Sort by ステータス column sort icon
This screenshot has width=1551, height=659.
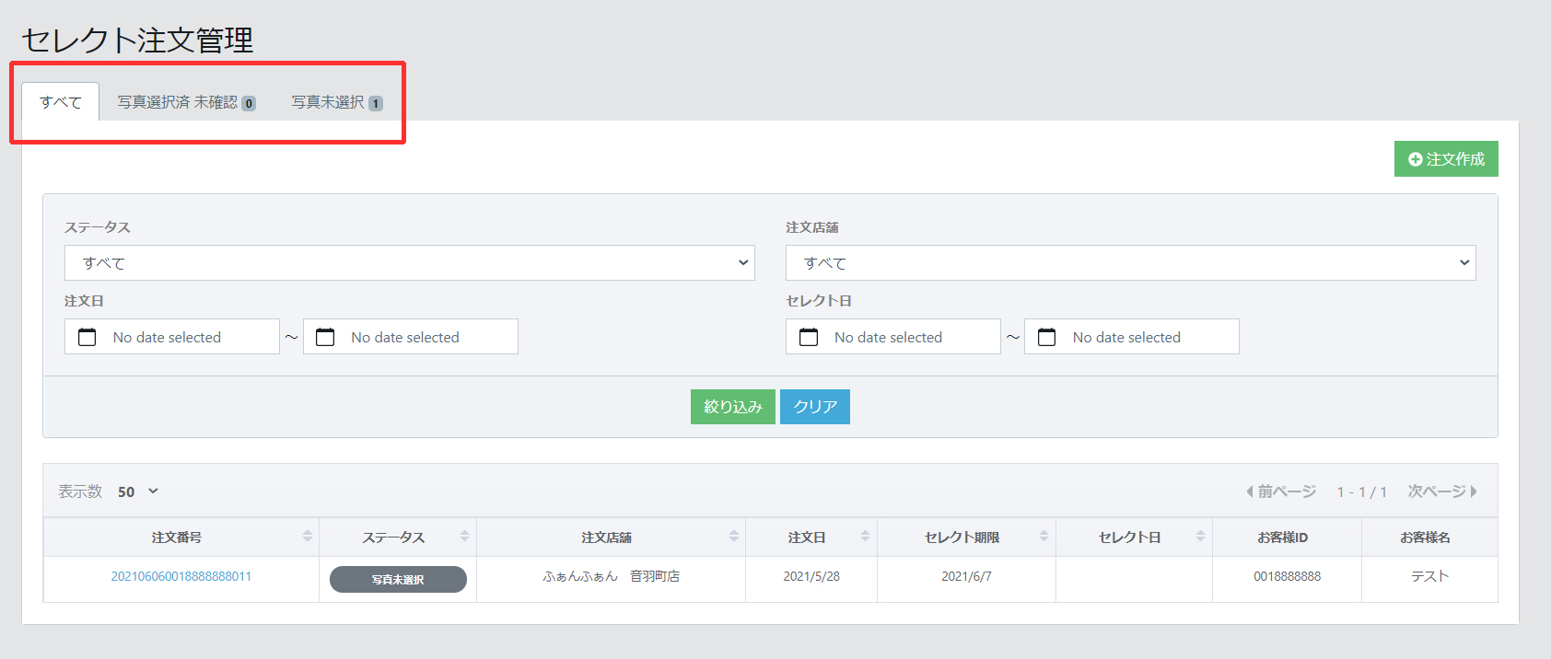pyautogui.click(x=464, y=537)
